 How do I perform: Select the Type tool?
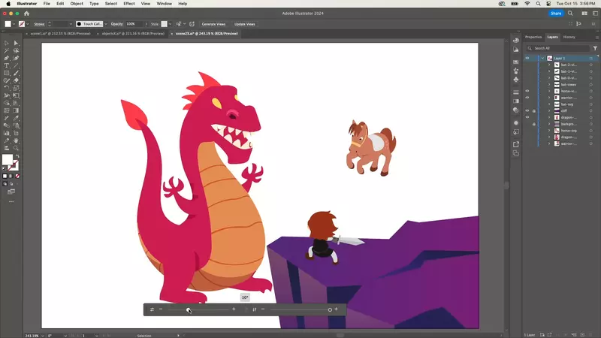7,65
